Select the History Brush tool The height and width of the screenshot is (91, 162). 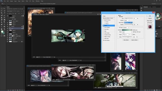pos(4,17)
